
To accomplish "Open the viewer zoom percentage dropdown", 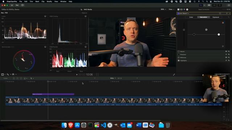I will click(x=163, y=9).
